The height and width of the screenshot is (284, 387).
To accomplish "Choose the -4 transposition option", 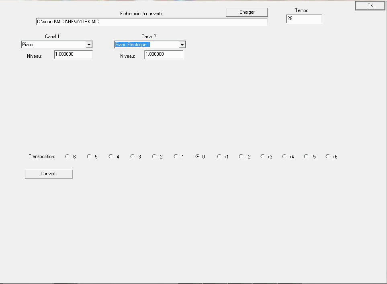I will [111, 156].
